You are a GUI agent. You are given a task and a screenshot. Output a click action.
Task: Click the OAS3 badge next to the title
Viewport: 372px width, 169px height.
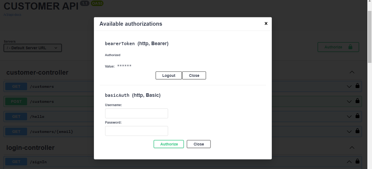pos(97,3)
